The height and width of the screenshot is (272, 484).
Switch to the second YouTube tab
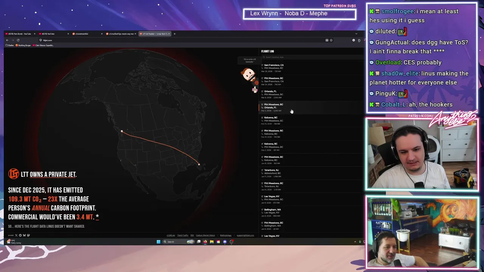[54, 34]
